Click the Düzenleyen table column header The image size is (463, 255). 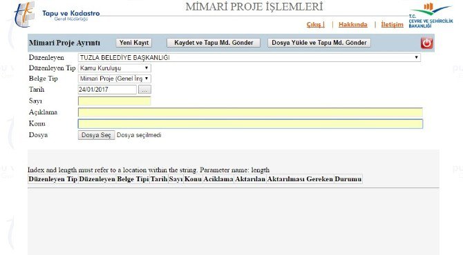click(97, 179)
